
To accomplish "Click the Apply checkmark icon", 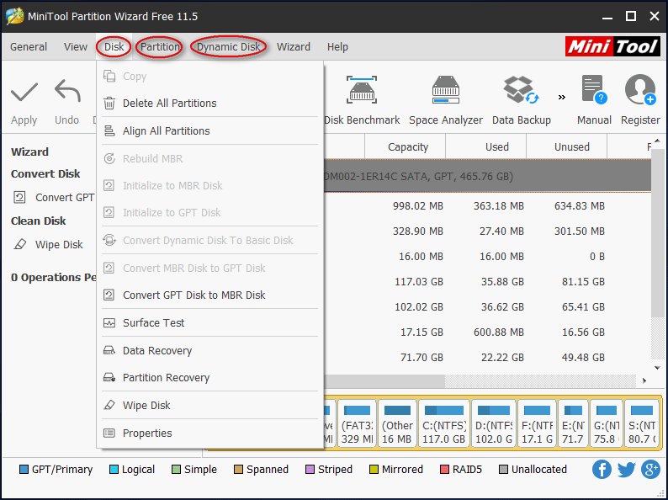I will click(x=24, y=92).
